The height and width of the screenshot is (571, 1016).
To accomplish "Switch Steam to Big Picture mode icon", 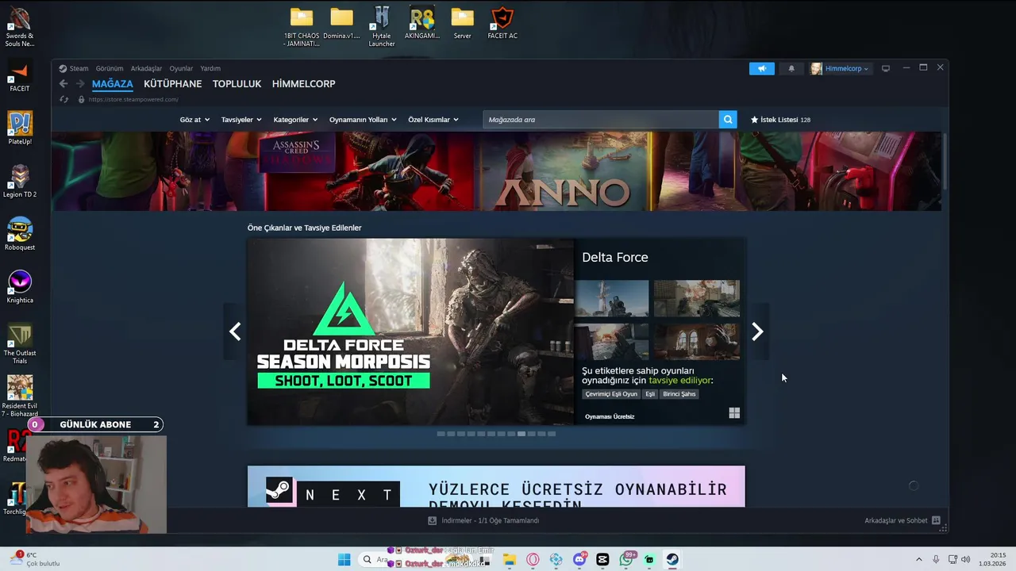I will [x=886, y=68].
